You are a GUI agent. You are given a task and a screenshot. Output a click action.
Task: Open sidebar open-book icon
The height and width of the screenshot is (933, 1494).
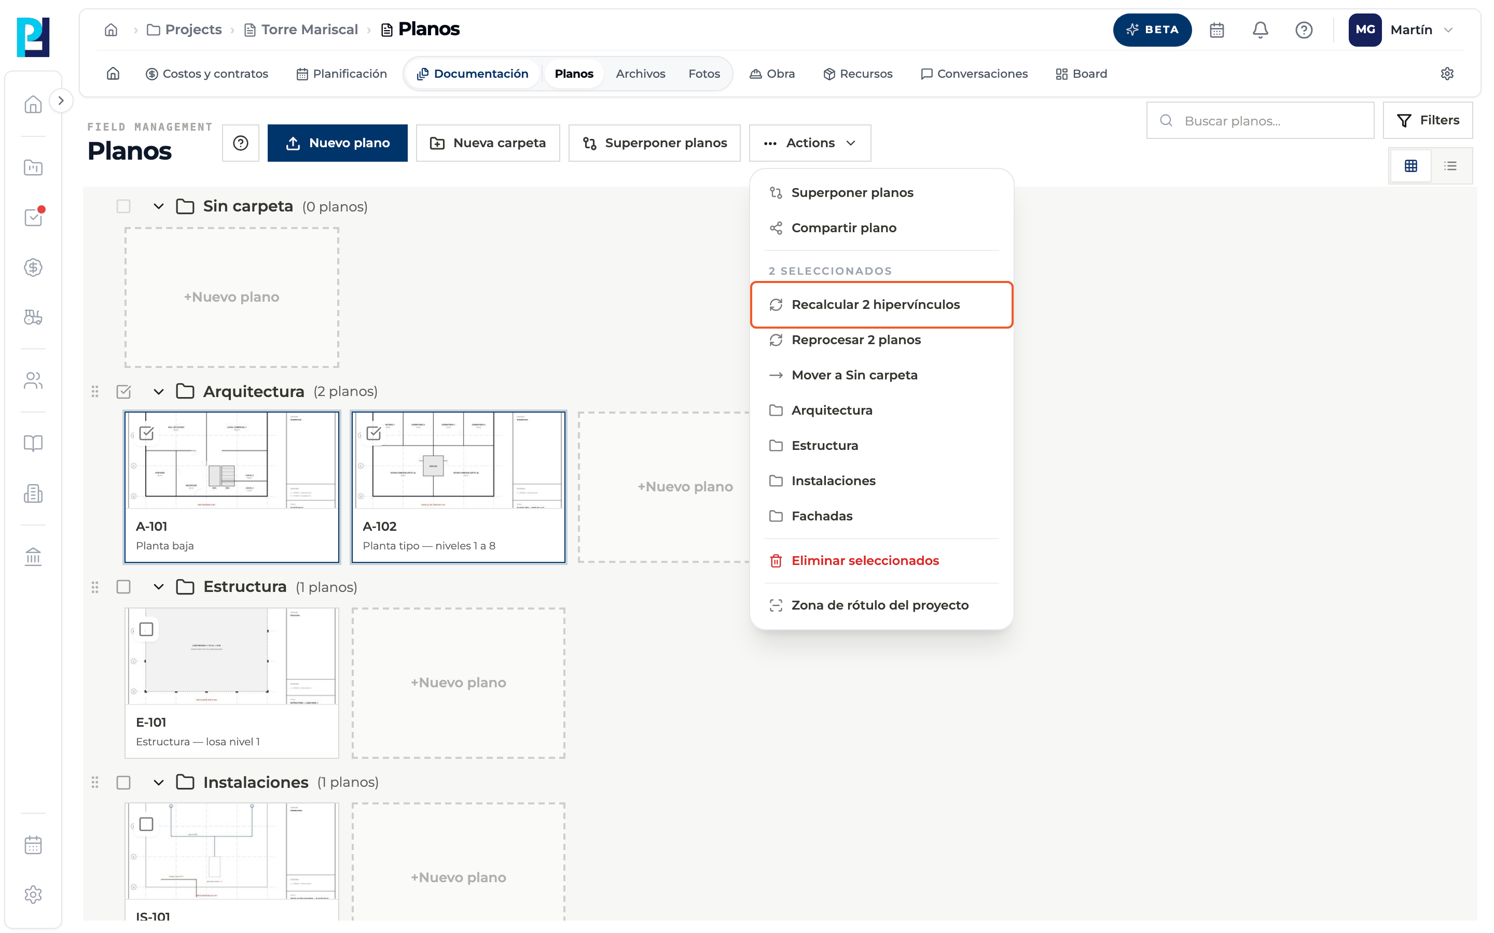[x=33, y=443]
